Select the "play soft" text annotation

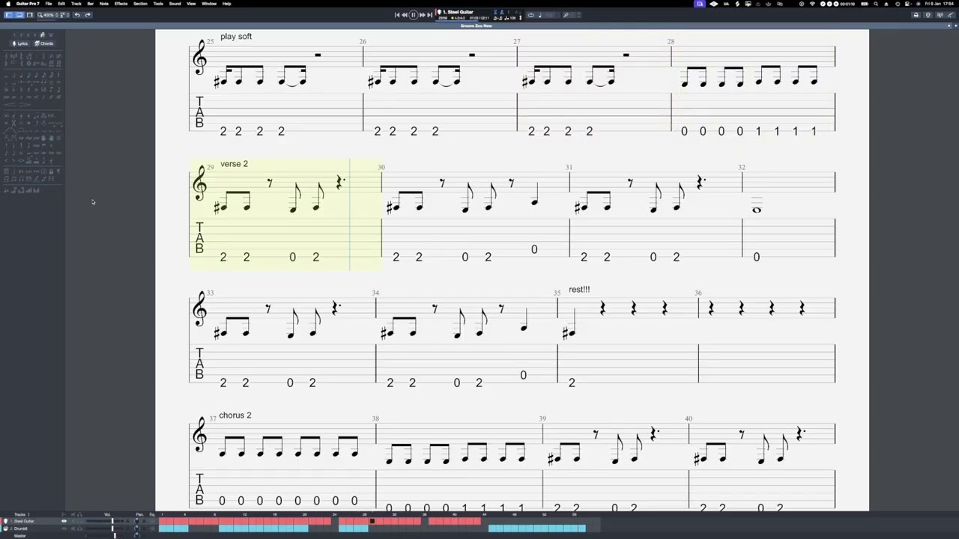pyautogui.click(x=236, y=37)
